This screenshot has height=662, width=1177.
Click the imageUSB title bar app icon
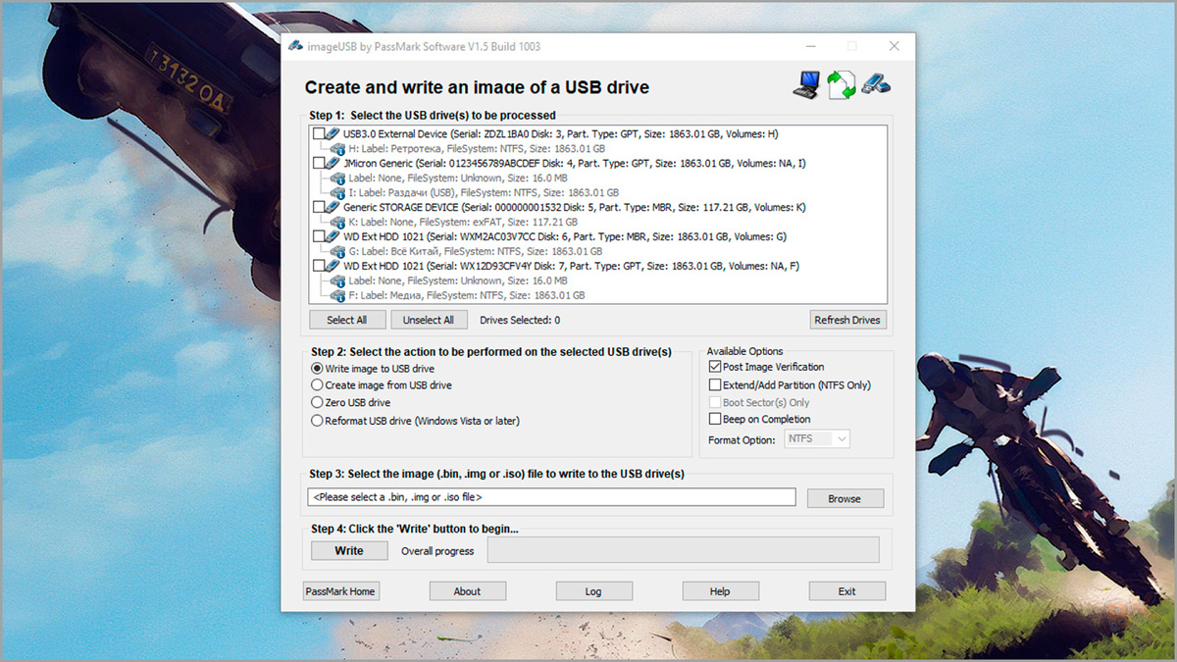[x=295, y=47]
